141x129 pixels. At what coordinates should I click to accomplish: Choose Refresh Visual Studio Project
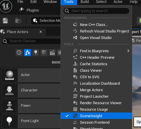pyautogui.click(x=96, y=31)
